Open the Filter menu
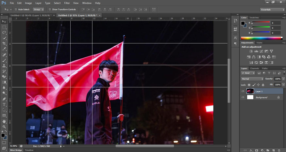 coord(67,3)
